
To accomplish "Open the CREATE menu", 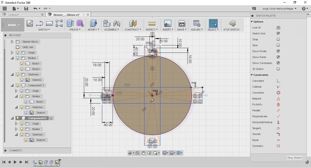I will [x=75, y=30].
